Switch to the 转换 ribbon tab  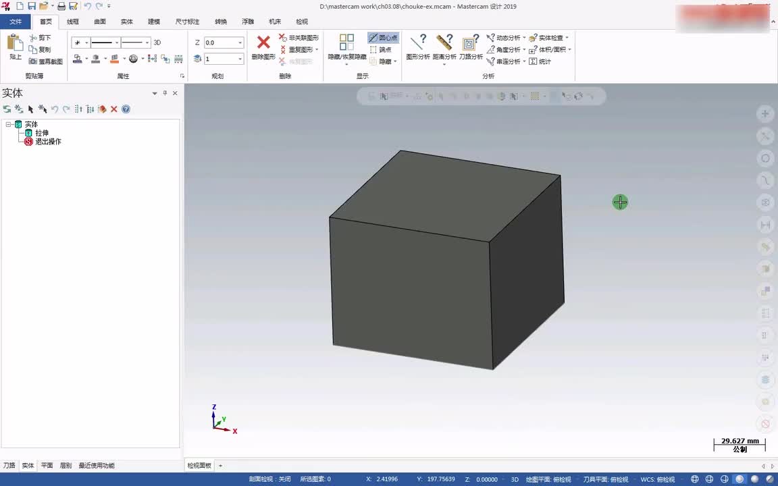point(221,22)
